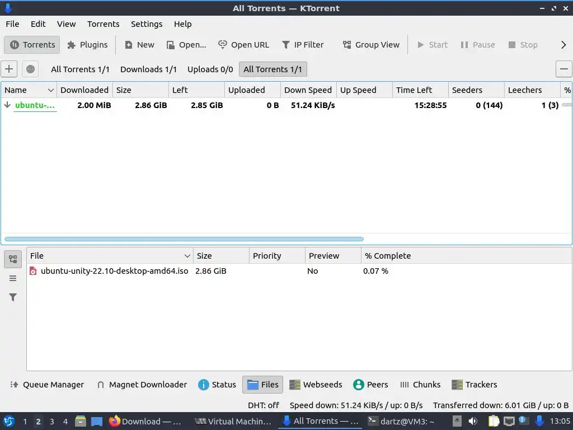The height and width of the screenshot is (430, 573).
Task: Expand hidden toolbar items chevron
Action: [x=563, y=45]
